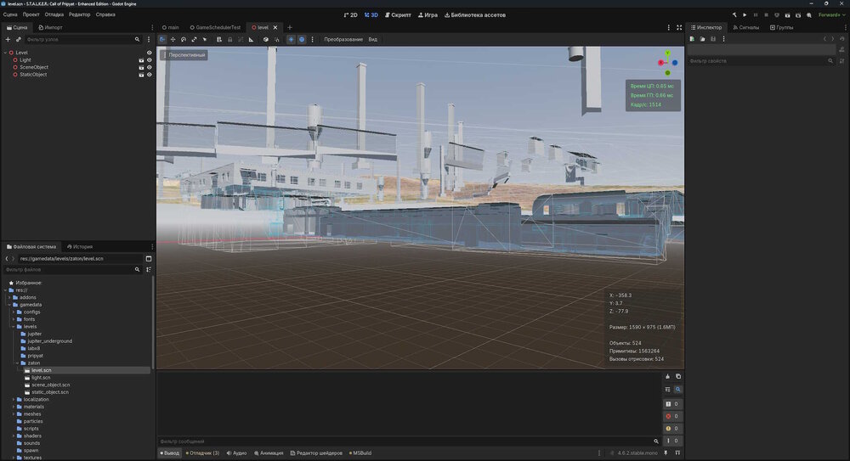Add a new node with the plus icon
The width and height of the screenshot is (850, 461).
click(8, 40)
